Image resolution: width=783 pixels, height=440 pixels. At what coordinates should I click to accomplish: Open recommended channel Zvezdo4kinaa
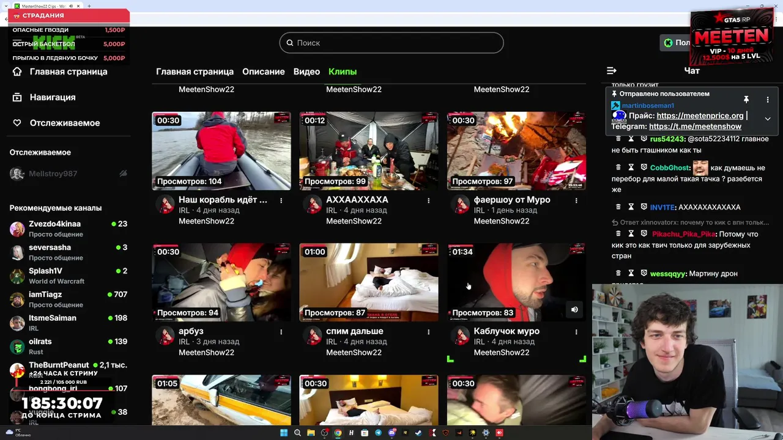click(x=68, y=229)
